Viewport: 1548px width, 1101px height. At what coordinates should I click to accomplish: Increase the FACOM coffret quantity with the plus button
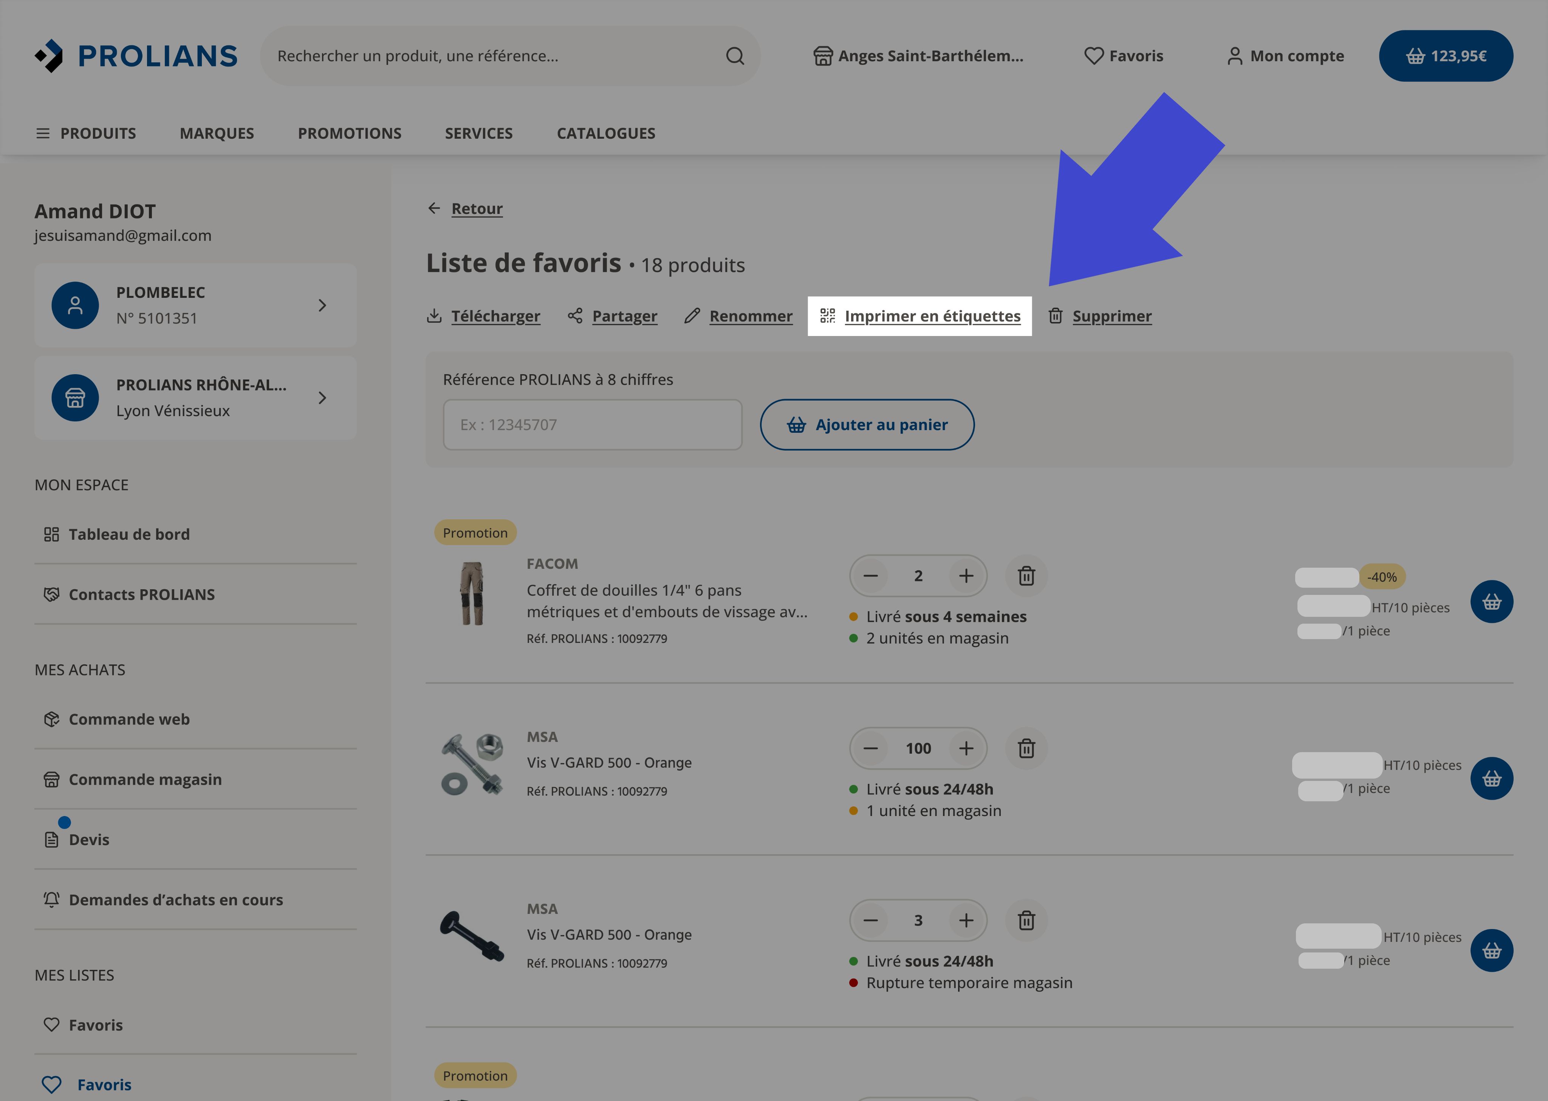pos(966,576)
